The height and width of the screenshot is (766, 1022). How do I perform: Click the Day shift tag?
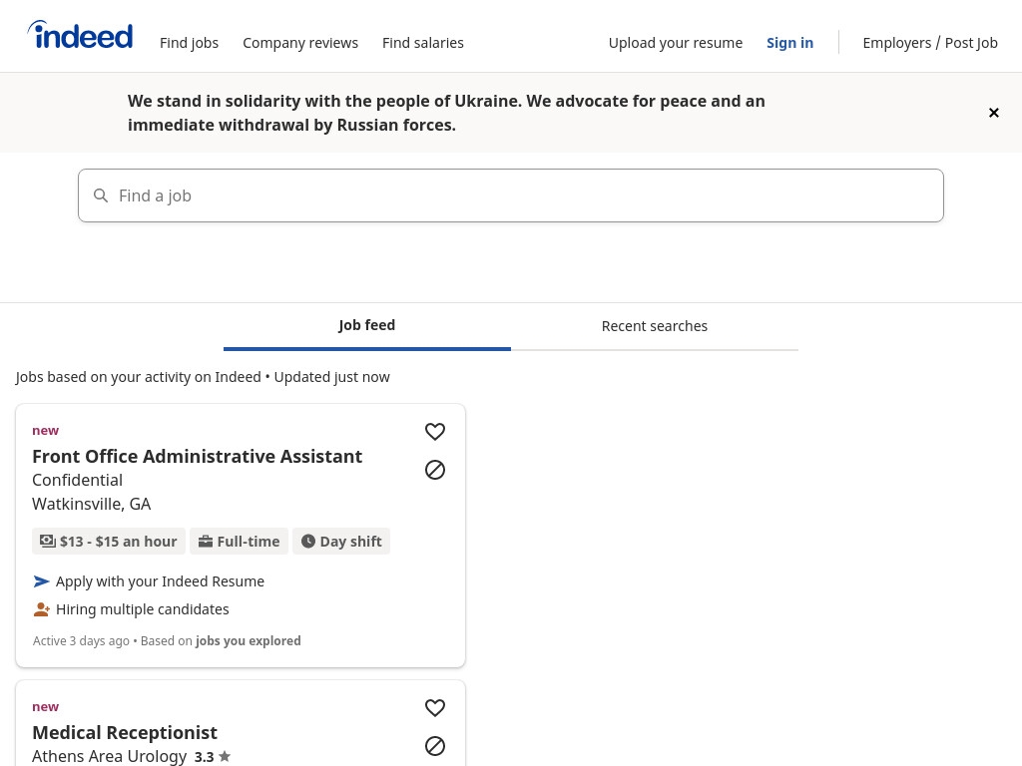pos(341,542)
